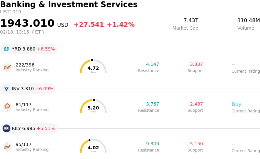Click the 222/396 industry ranking text
Image resolution: width=260 pixels, height=159 pixels.
(25, 65)
